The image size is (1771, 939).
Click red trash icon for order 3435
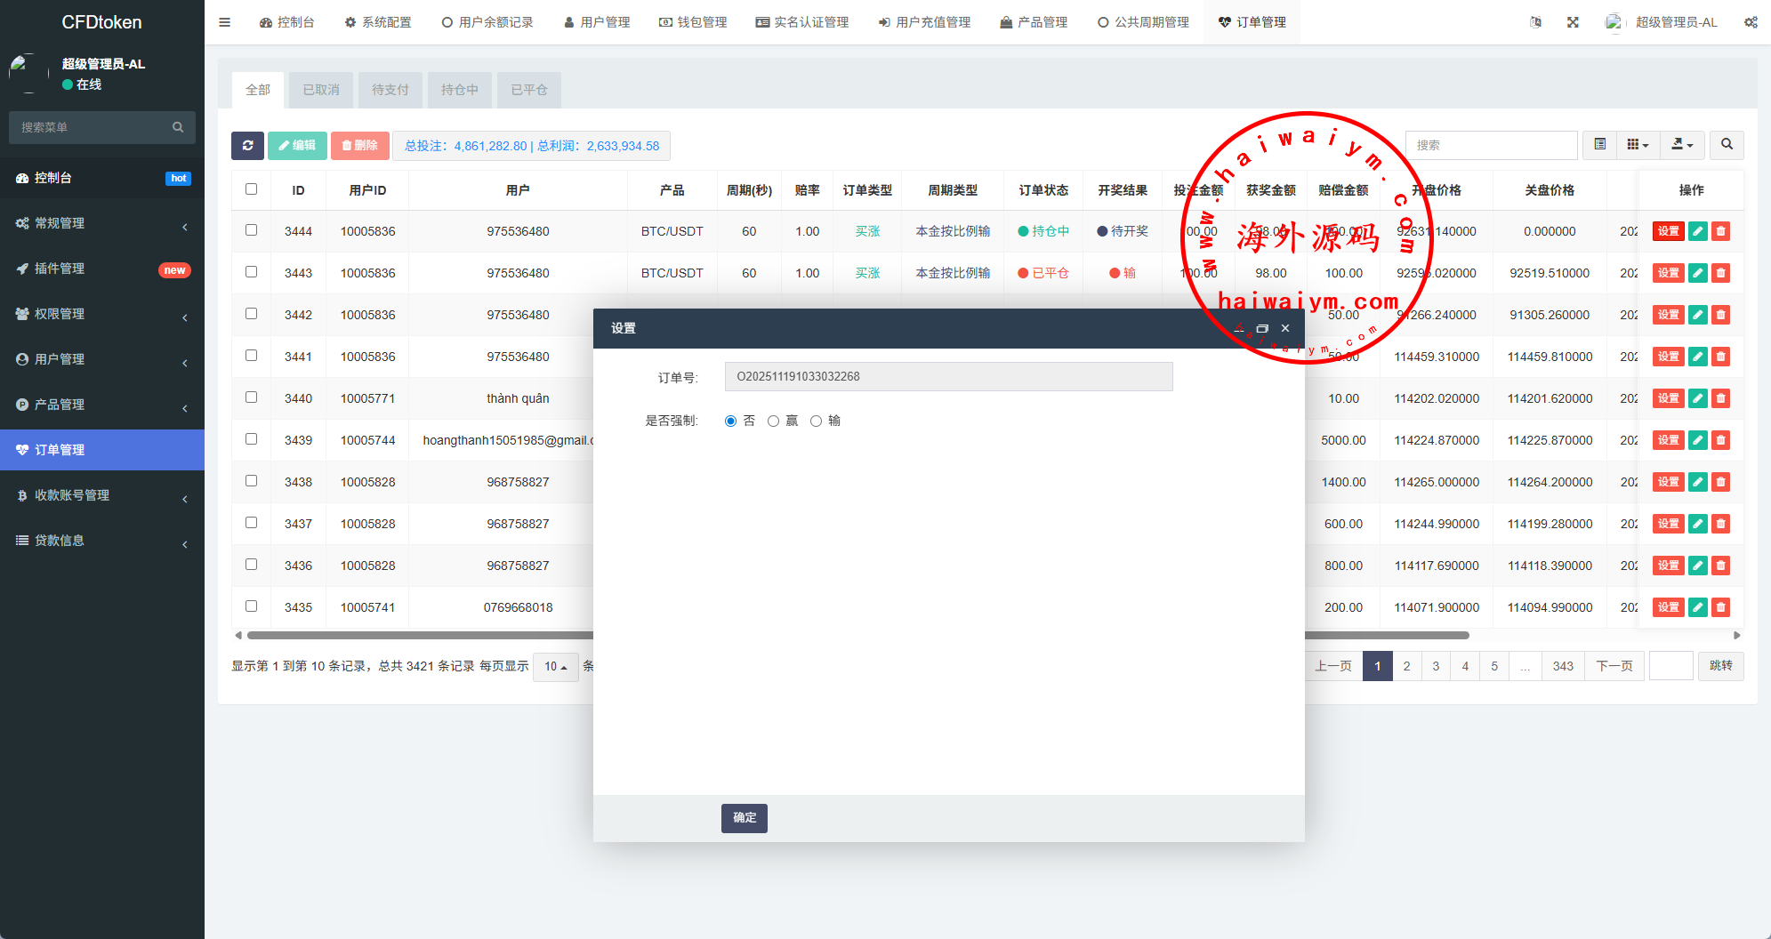[1721, 607]
